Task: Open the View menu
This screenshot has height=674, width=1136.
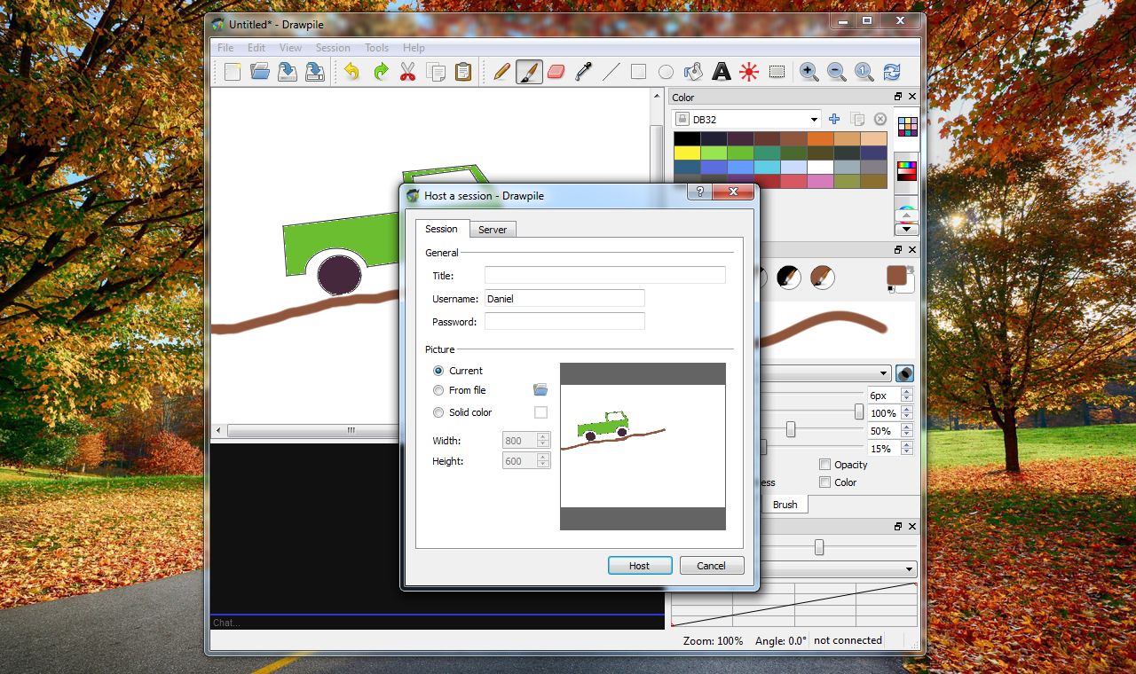Action: pos(290,48)
